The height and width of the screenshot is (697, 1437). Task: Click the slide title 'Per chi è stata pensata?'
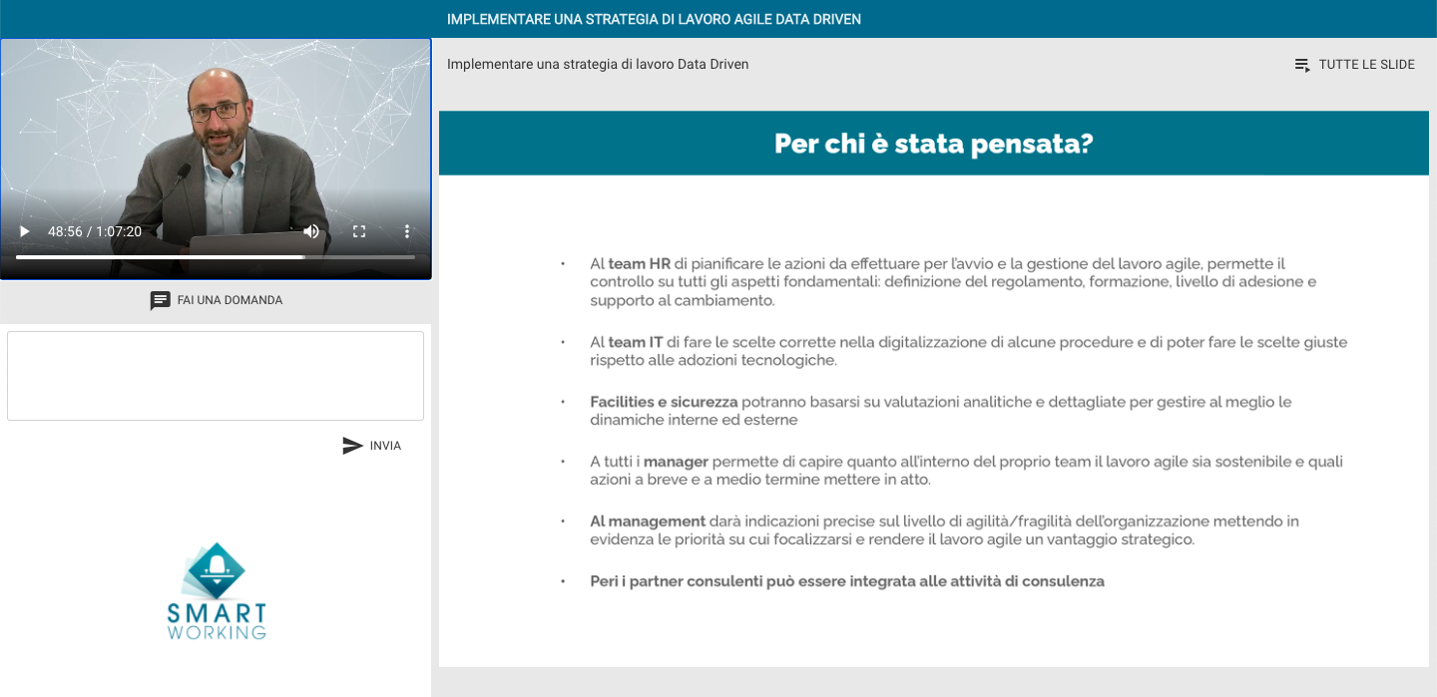pyautogui.click(x=934, y=144)
